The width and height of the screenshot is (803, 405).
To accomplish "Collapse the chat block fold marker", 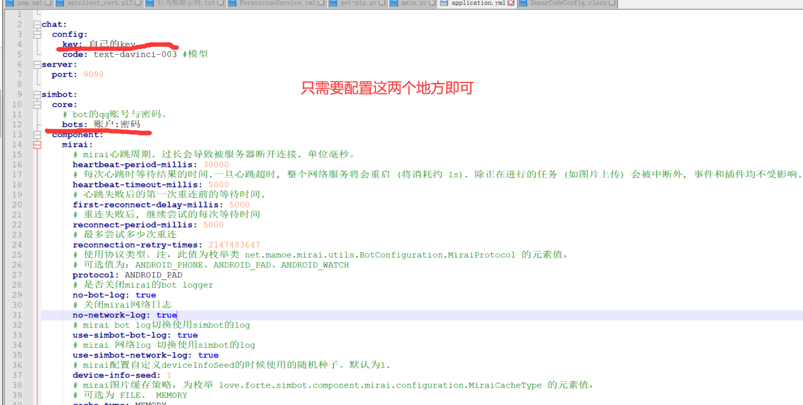I will [x=37, y=24].
